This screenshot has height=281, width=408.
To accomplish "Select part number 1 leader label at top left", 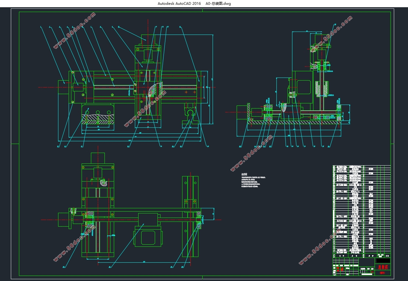I will click(40, 27).
